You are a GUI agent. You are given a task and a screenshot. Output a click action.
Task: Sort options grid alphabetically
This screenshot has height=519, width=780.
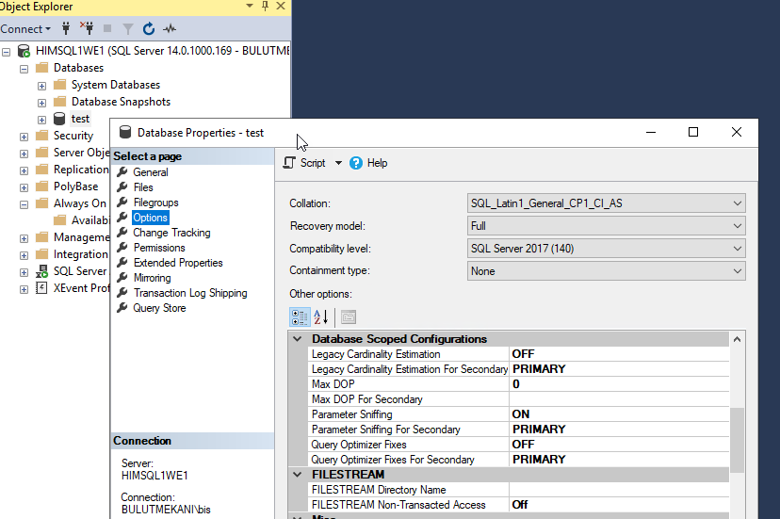pos(321,317)
